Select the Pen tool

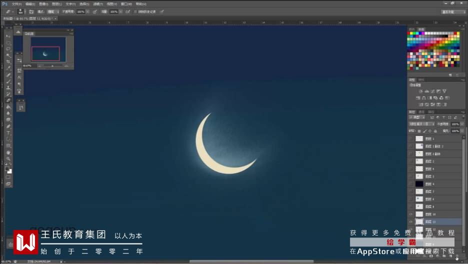click(8, 126)
